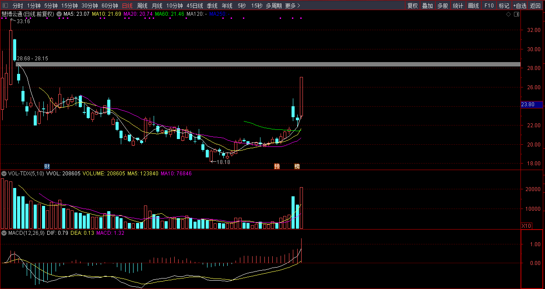The height and width of the screenshot is (289, 545).
Task: Open the 画线 drawing tools
Action: coord(473,6)
